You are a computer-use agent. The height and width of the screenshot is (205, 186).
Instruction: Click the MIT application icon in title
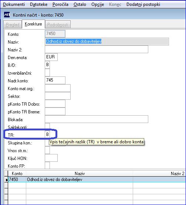pos(7,15)
